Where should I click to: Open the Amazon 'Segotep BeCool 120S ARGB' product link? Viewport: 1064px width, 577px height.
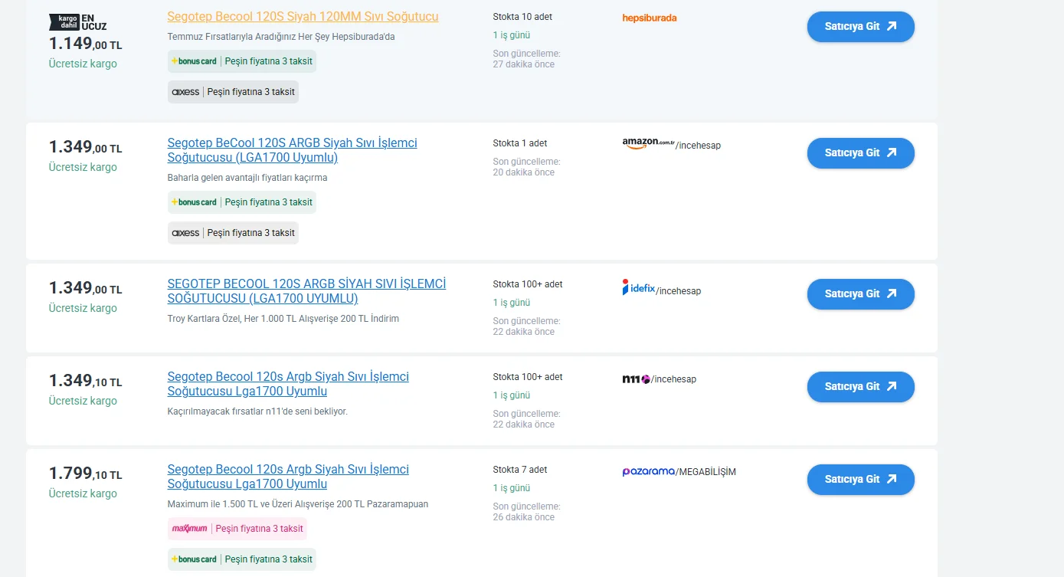[x=293, y=150]
